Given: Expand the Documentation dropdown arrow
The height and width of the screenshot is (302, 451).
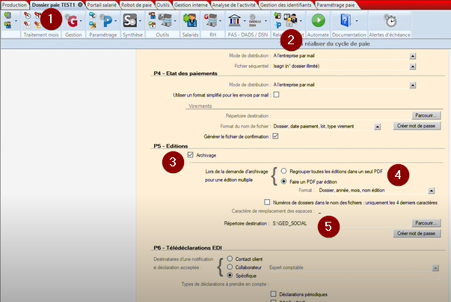Looking at the screenshot, I should coord(357,21).
